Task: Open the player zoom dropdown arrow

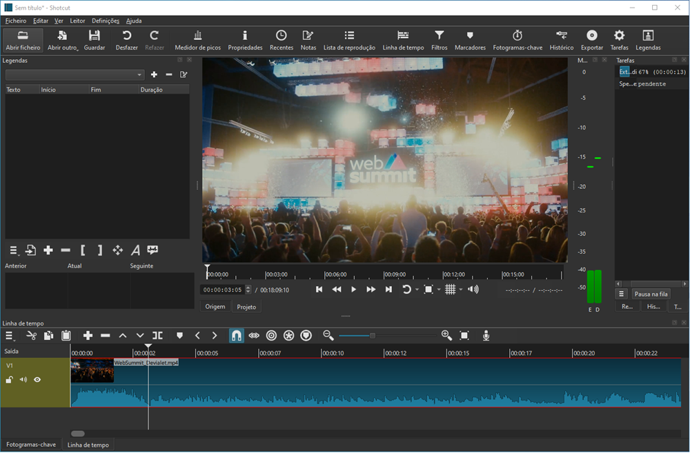Action: [x=439, y=290]
